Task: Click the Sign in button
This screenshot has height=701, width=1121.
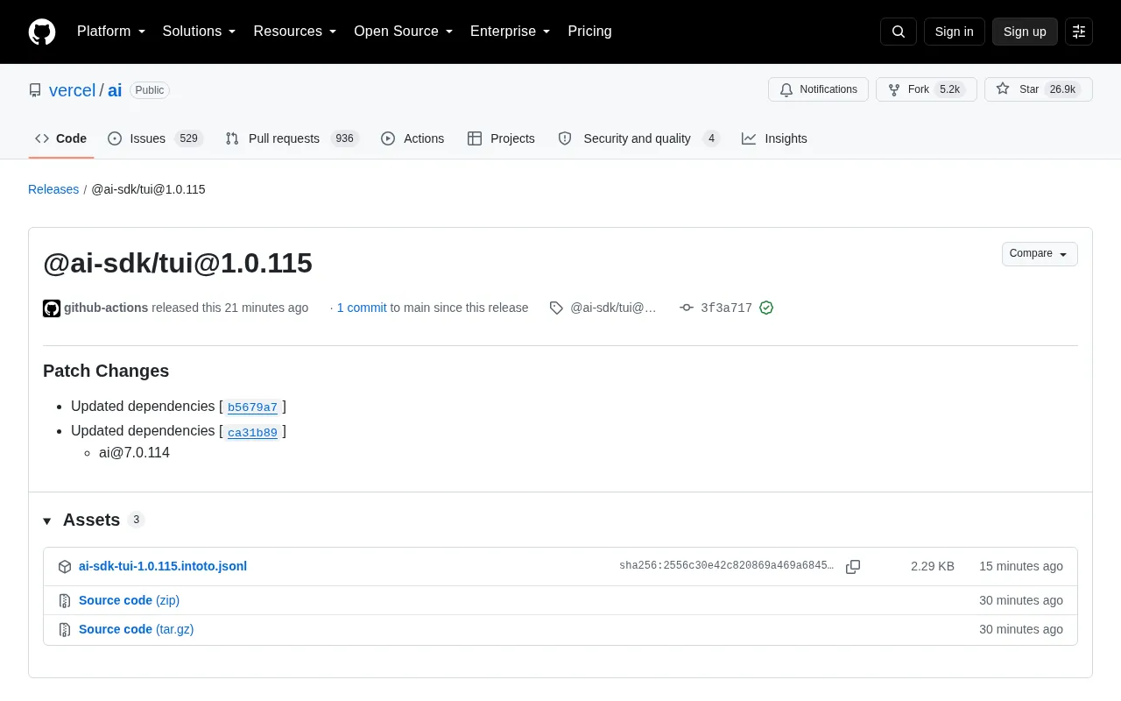Action: coord(955,32)
